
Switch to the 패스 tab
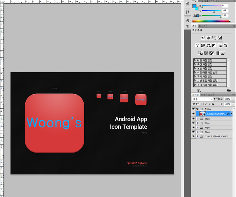pyautogui.click(x=210, y=95)
